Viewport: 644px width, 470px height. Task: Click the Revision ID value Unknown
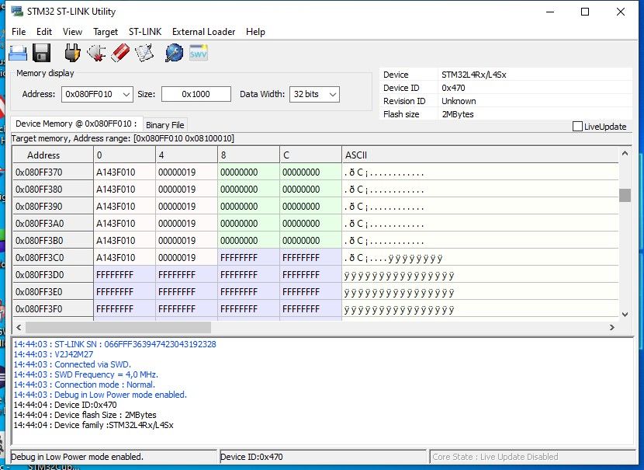(x=459, y=101)
